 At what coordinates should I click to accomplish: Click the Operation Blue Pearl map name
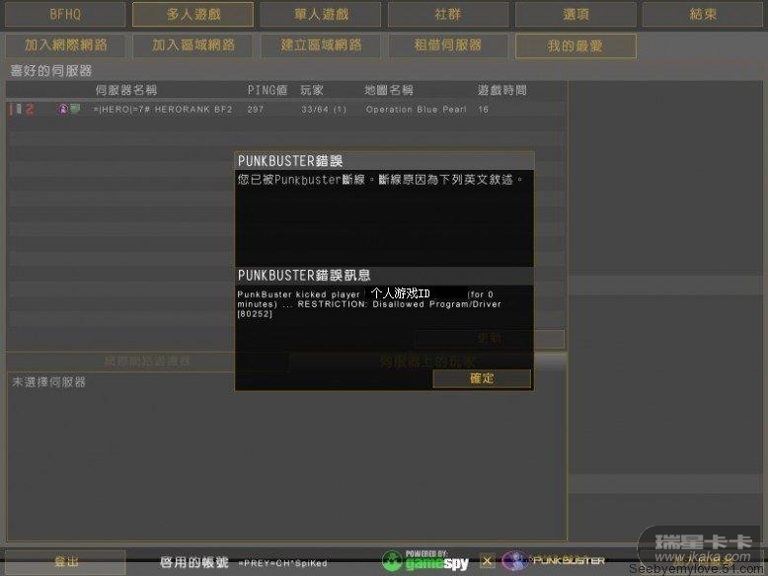coord(416,110)
